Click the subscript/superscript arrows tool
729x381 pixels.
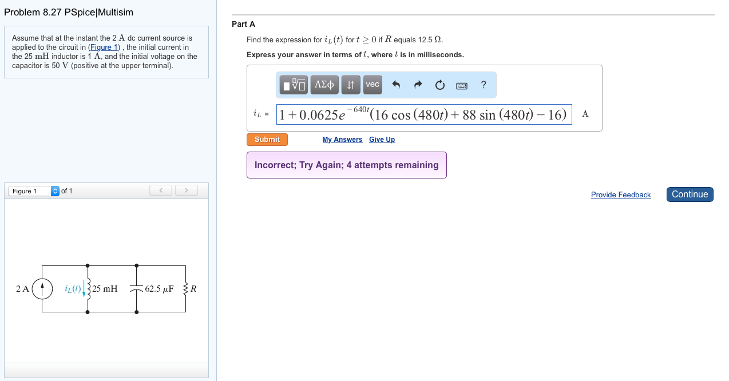coord(351,85)
